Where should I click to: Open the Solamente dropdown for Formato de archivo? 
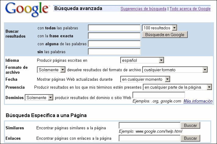[x=51, y=70]
